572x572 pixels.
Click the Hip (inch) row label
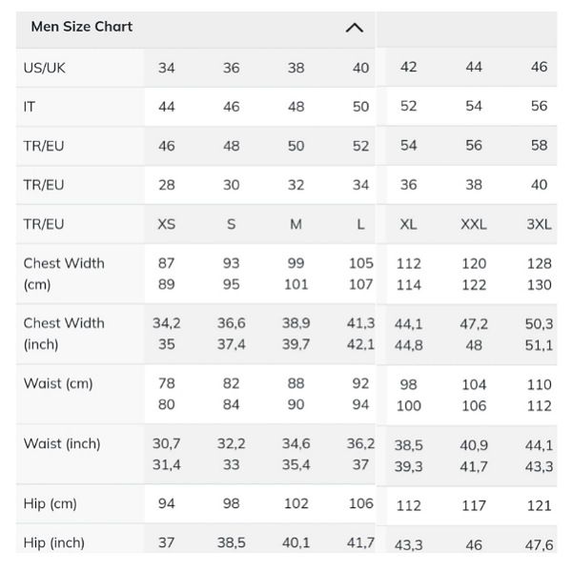click(54, 542)
